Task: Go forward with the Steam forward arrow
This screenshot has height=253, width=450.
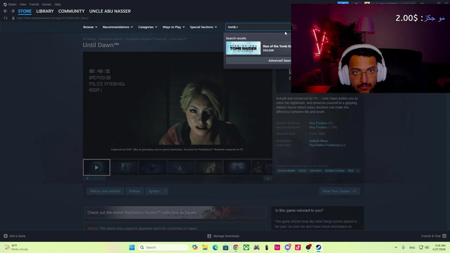Action: coord(13,11)
